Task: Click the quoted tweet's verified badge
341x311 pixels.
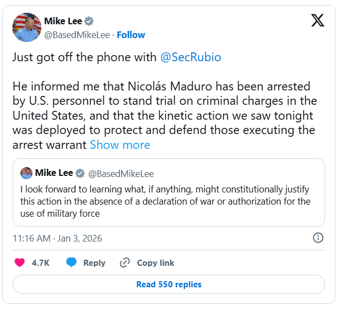Action: click(80, 174)
